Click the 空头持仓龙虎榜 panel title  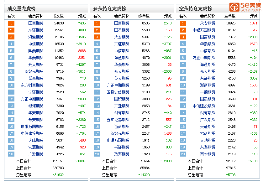(x=196, y=8)
